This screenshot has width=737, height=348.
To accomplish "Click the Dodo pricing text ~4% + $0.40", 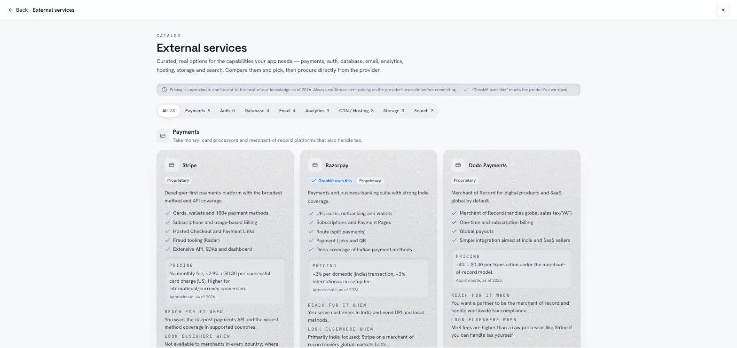I will 510,269.
